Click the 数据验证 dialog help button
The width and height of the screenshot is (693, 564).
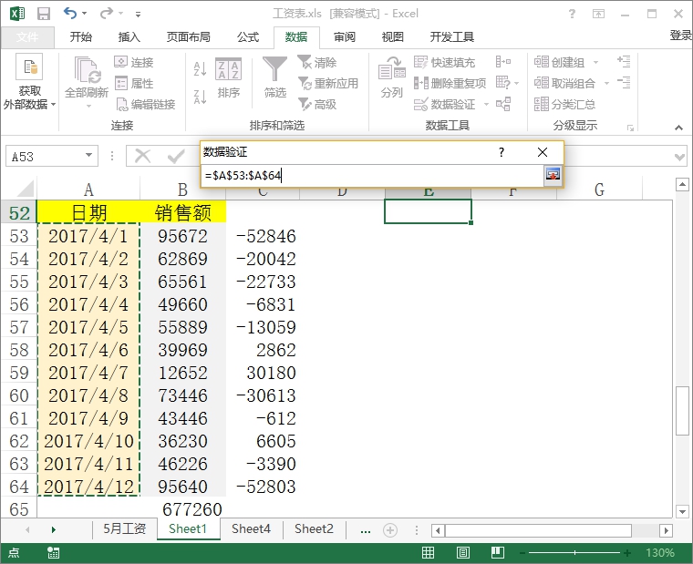click(502, 152)
